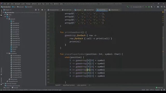Screen dimensions: 166x93
Task: Open the TODO tool window
Action: tap(6, 88)
